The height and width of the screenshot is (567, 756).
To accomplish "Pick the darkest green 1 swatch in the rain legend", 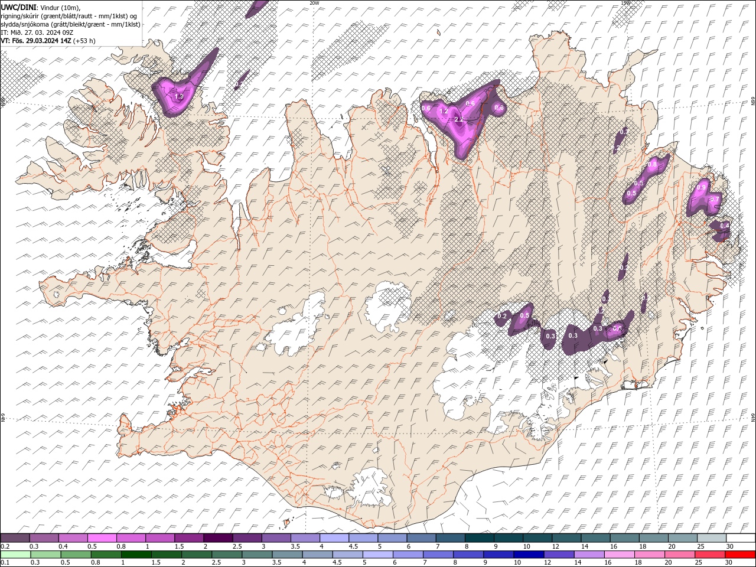I will 136,555.
